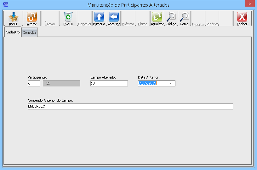The image size is (257, 170).
Task: Click the Conteúdo Anterior do Campo text box
Action: pos(130,107)
